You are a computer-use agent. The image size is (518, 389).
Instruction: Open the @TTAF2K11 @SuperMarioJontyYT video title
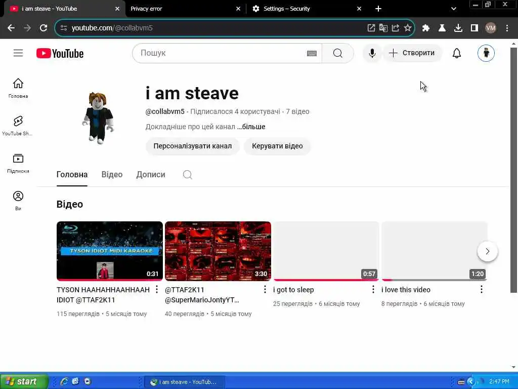[202, 295]
